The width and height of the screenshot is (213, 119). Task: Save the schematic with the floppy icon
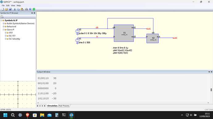click(x=10, y=9)
